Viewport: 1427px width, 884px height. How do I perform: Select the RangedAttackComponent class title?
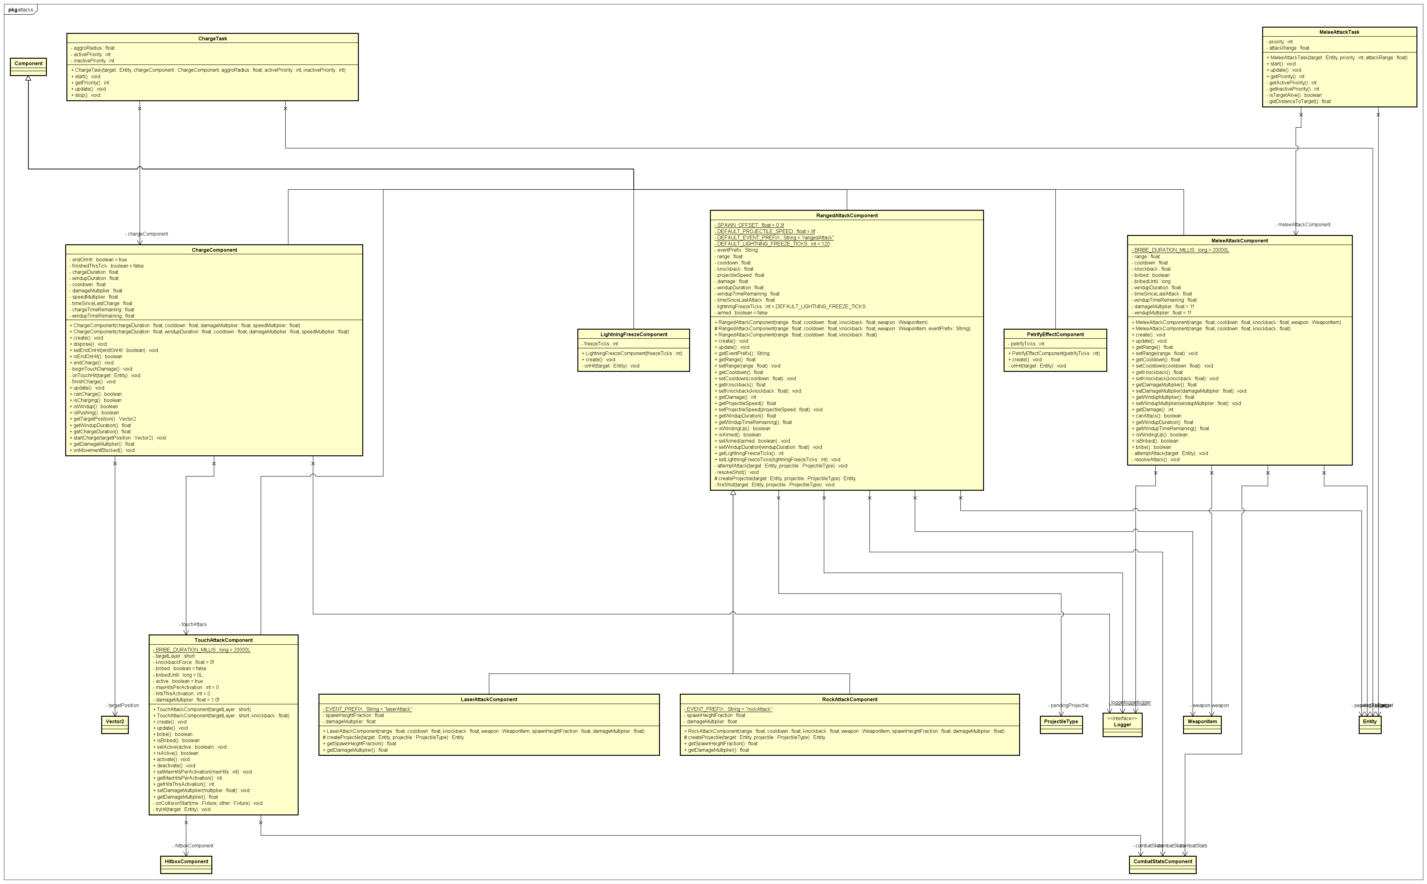coord(847,216)
